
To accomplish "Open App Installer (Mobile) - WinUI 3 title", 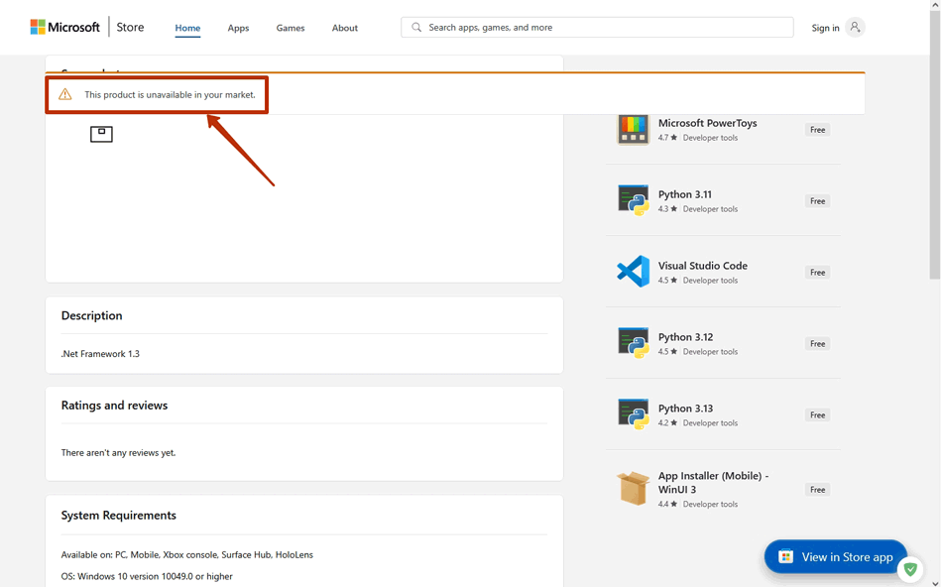I will point(713,483).
